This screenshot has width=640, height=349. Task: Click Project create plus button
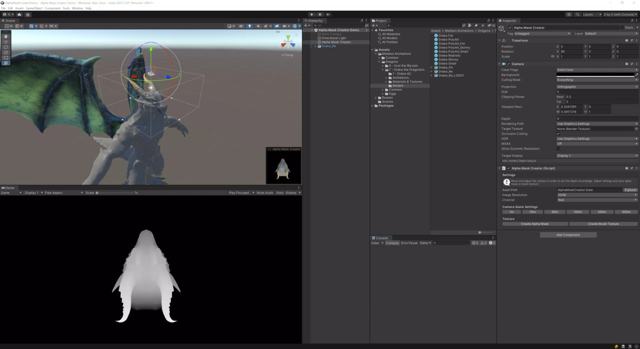374,25
